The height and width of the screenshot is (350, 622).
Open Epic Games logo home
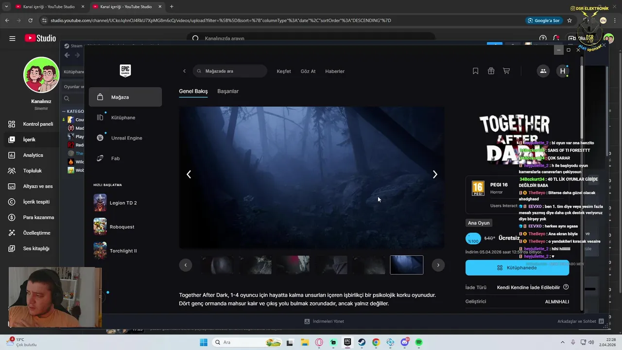tap(125, 70)
